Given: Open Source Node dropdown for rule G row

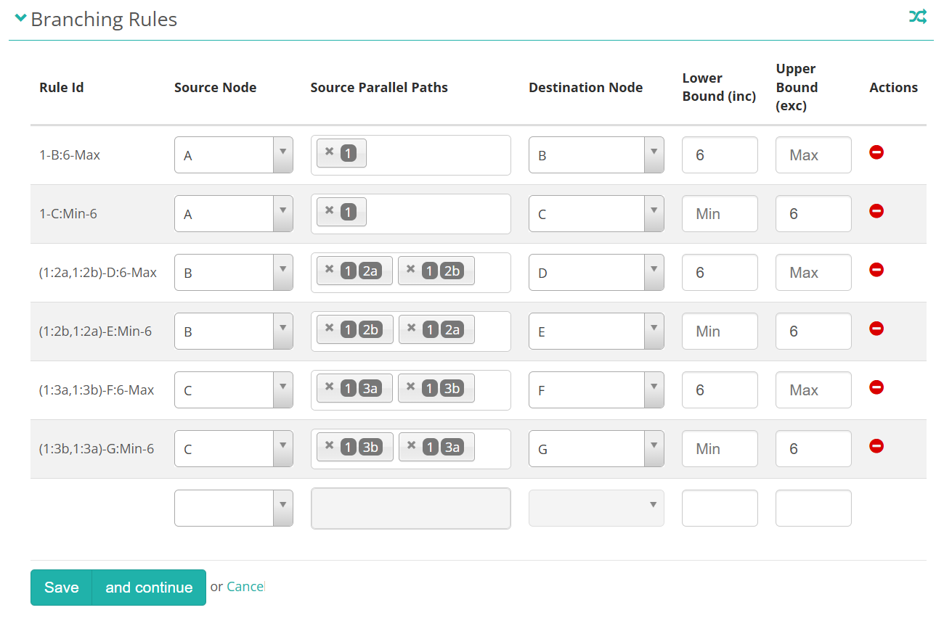Looking at the screenshot, I should 234,449.
